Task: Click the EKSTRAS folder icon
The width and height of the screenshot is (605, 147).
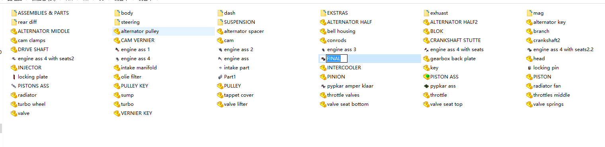Action: (323, 13)
